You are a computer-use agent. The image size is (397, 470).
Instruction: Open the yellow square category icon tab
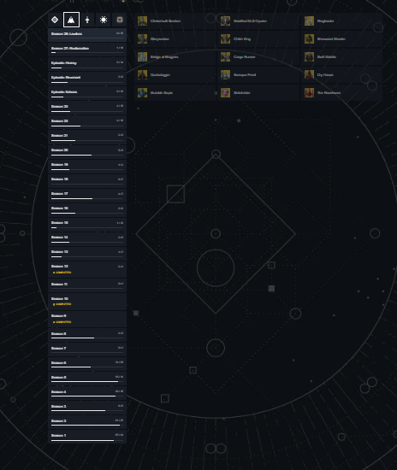[120, 20]
